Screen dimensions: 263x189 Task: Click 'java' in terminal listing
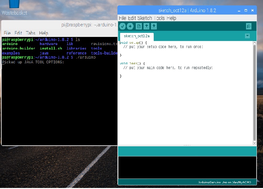(44, 53)
